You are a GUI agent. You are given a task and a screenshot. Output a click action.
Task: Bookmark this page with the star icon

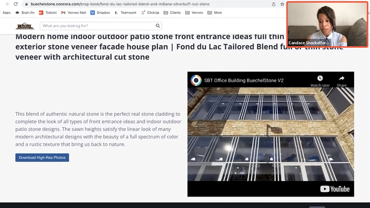pyautogui.click(x=282, y=4)
